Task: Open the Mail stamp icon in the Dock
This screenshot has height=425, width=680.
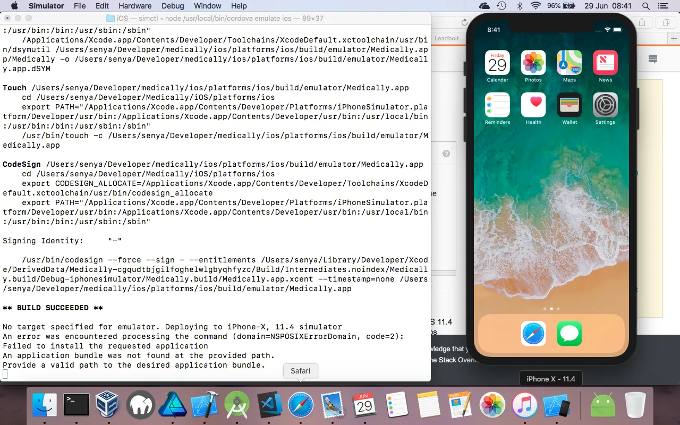Action: click(x=333, y=405)
